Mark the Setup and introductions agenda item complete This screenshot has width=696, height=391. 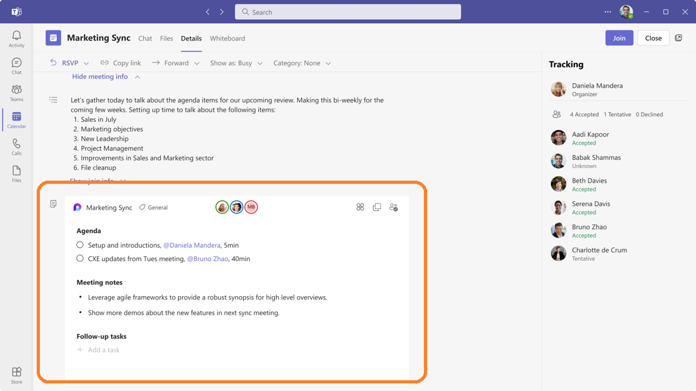pyautogui.click(x=80, y=244)
